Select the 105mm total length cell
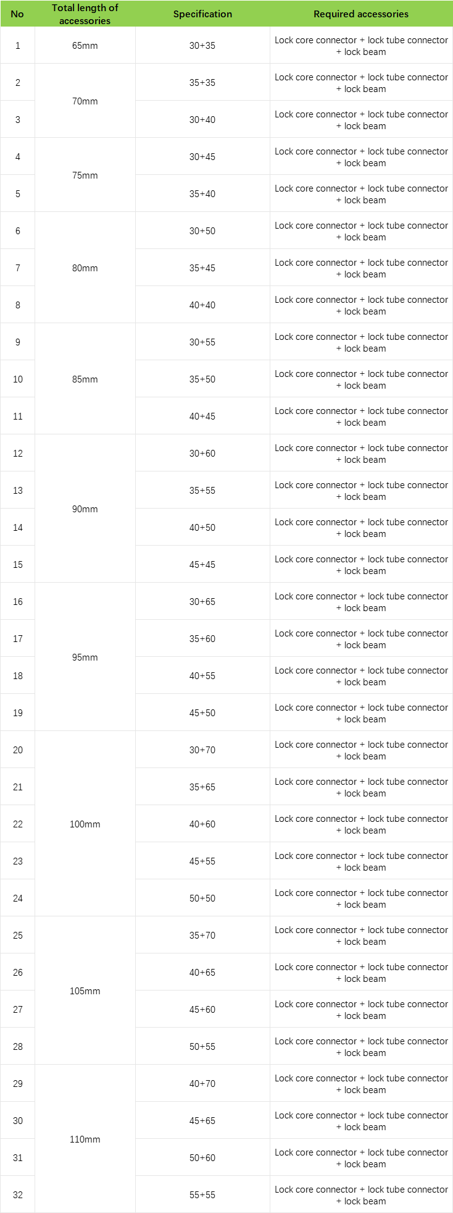The height and width of the screenshot is (1213, 453). click(x=85, y=991)
